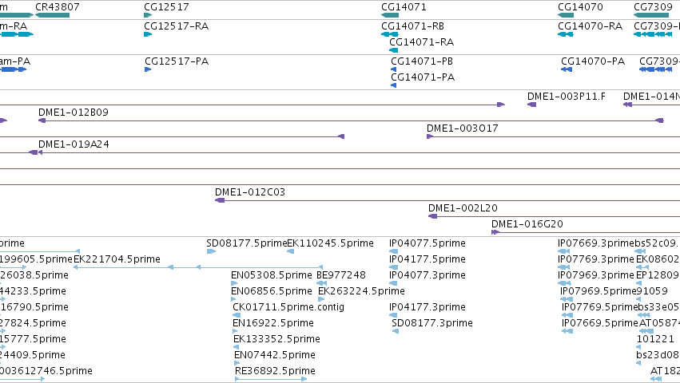Select the DME1-012C03 clone label
Screen dimensions: 680x383
[x=250, y=192]
